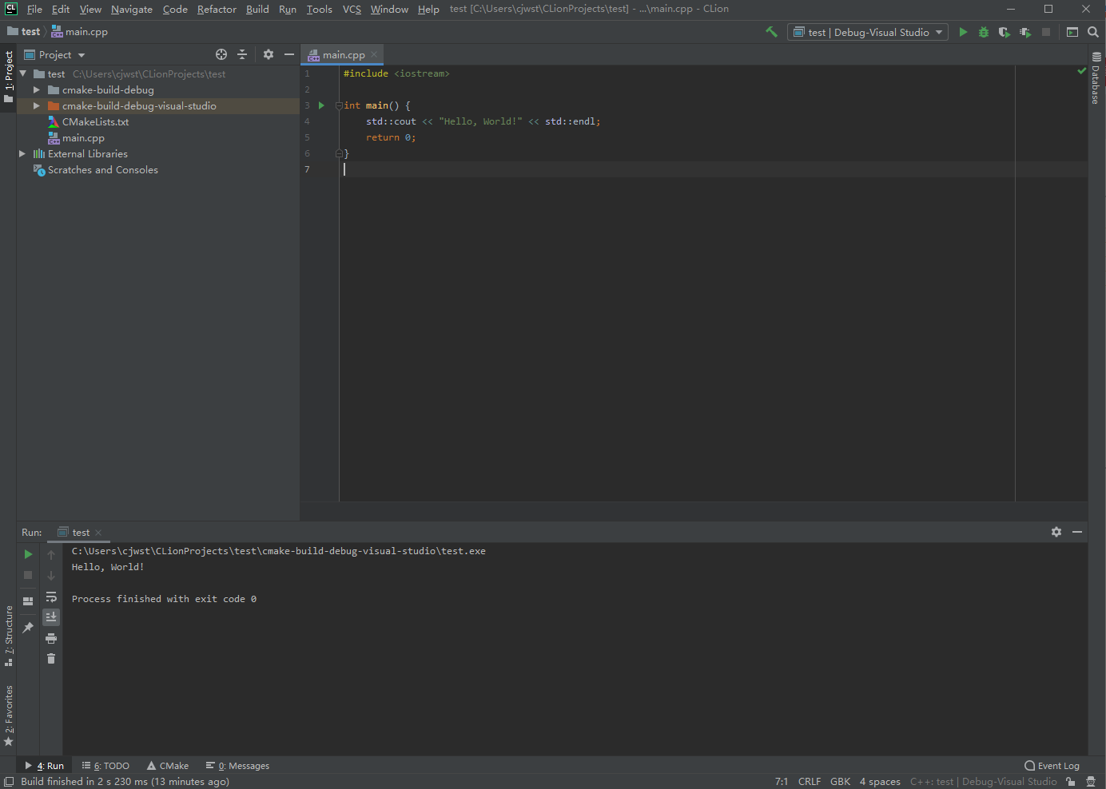Run the test configuration using the green Run icon
Viewport: 1106px width, 789px height.
pos(963,32)
